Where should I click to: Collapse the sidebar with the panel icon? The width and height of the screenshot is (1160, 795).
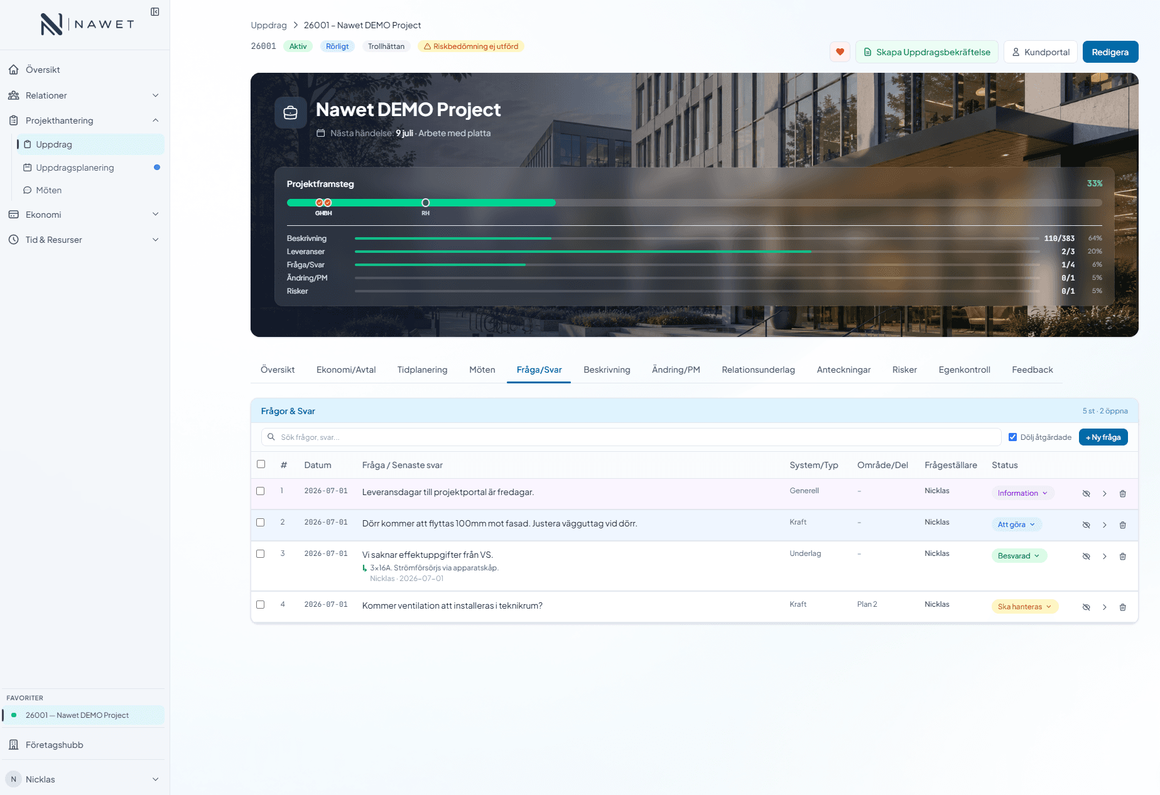click(155, 12)
